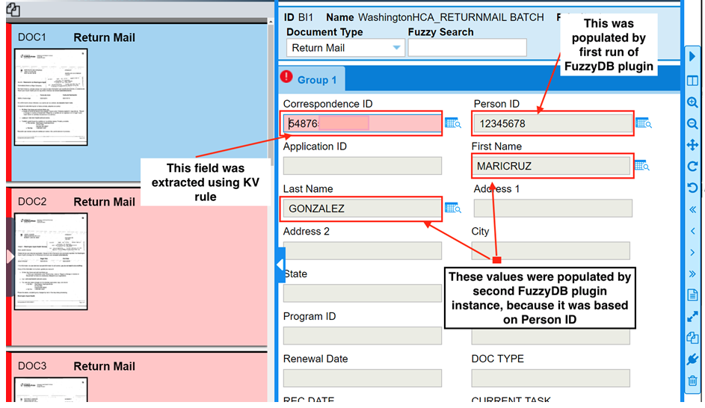Viewport: 705px width, 408px height.
Task: Toggle the split panel layout icon
Action: pos(692,81)
